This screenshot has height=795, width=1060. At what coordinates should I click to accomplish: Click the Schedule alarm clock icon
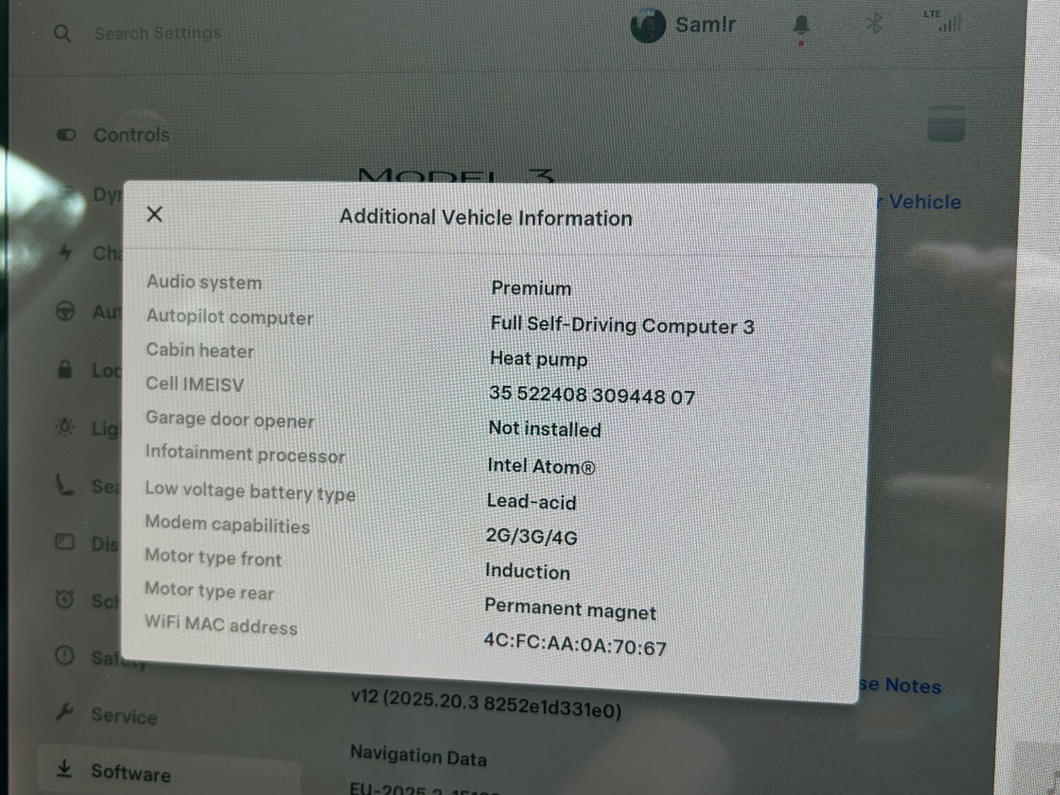tap(64, 599)
